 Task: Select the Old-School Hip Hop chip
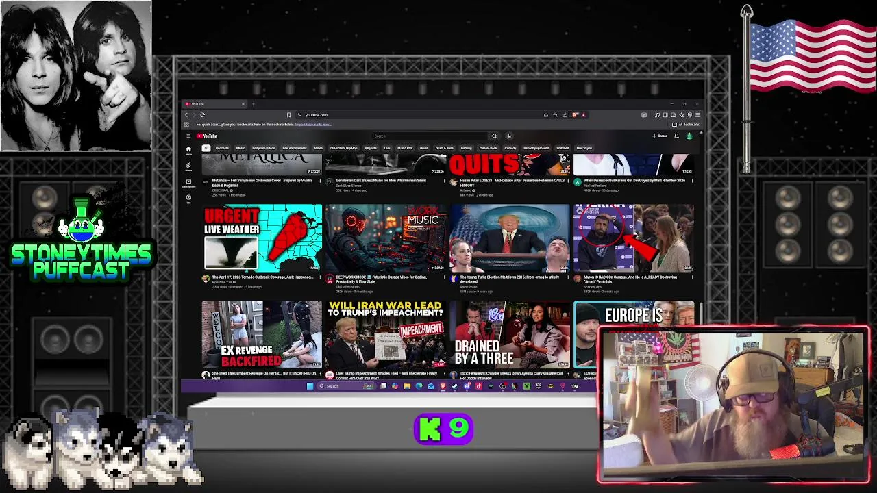[x=344, y=148]
